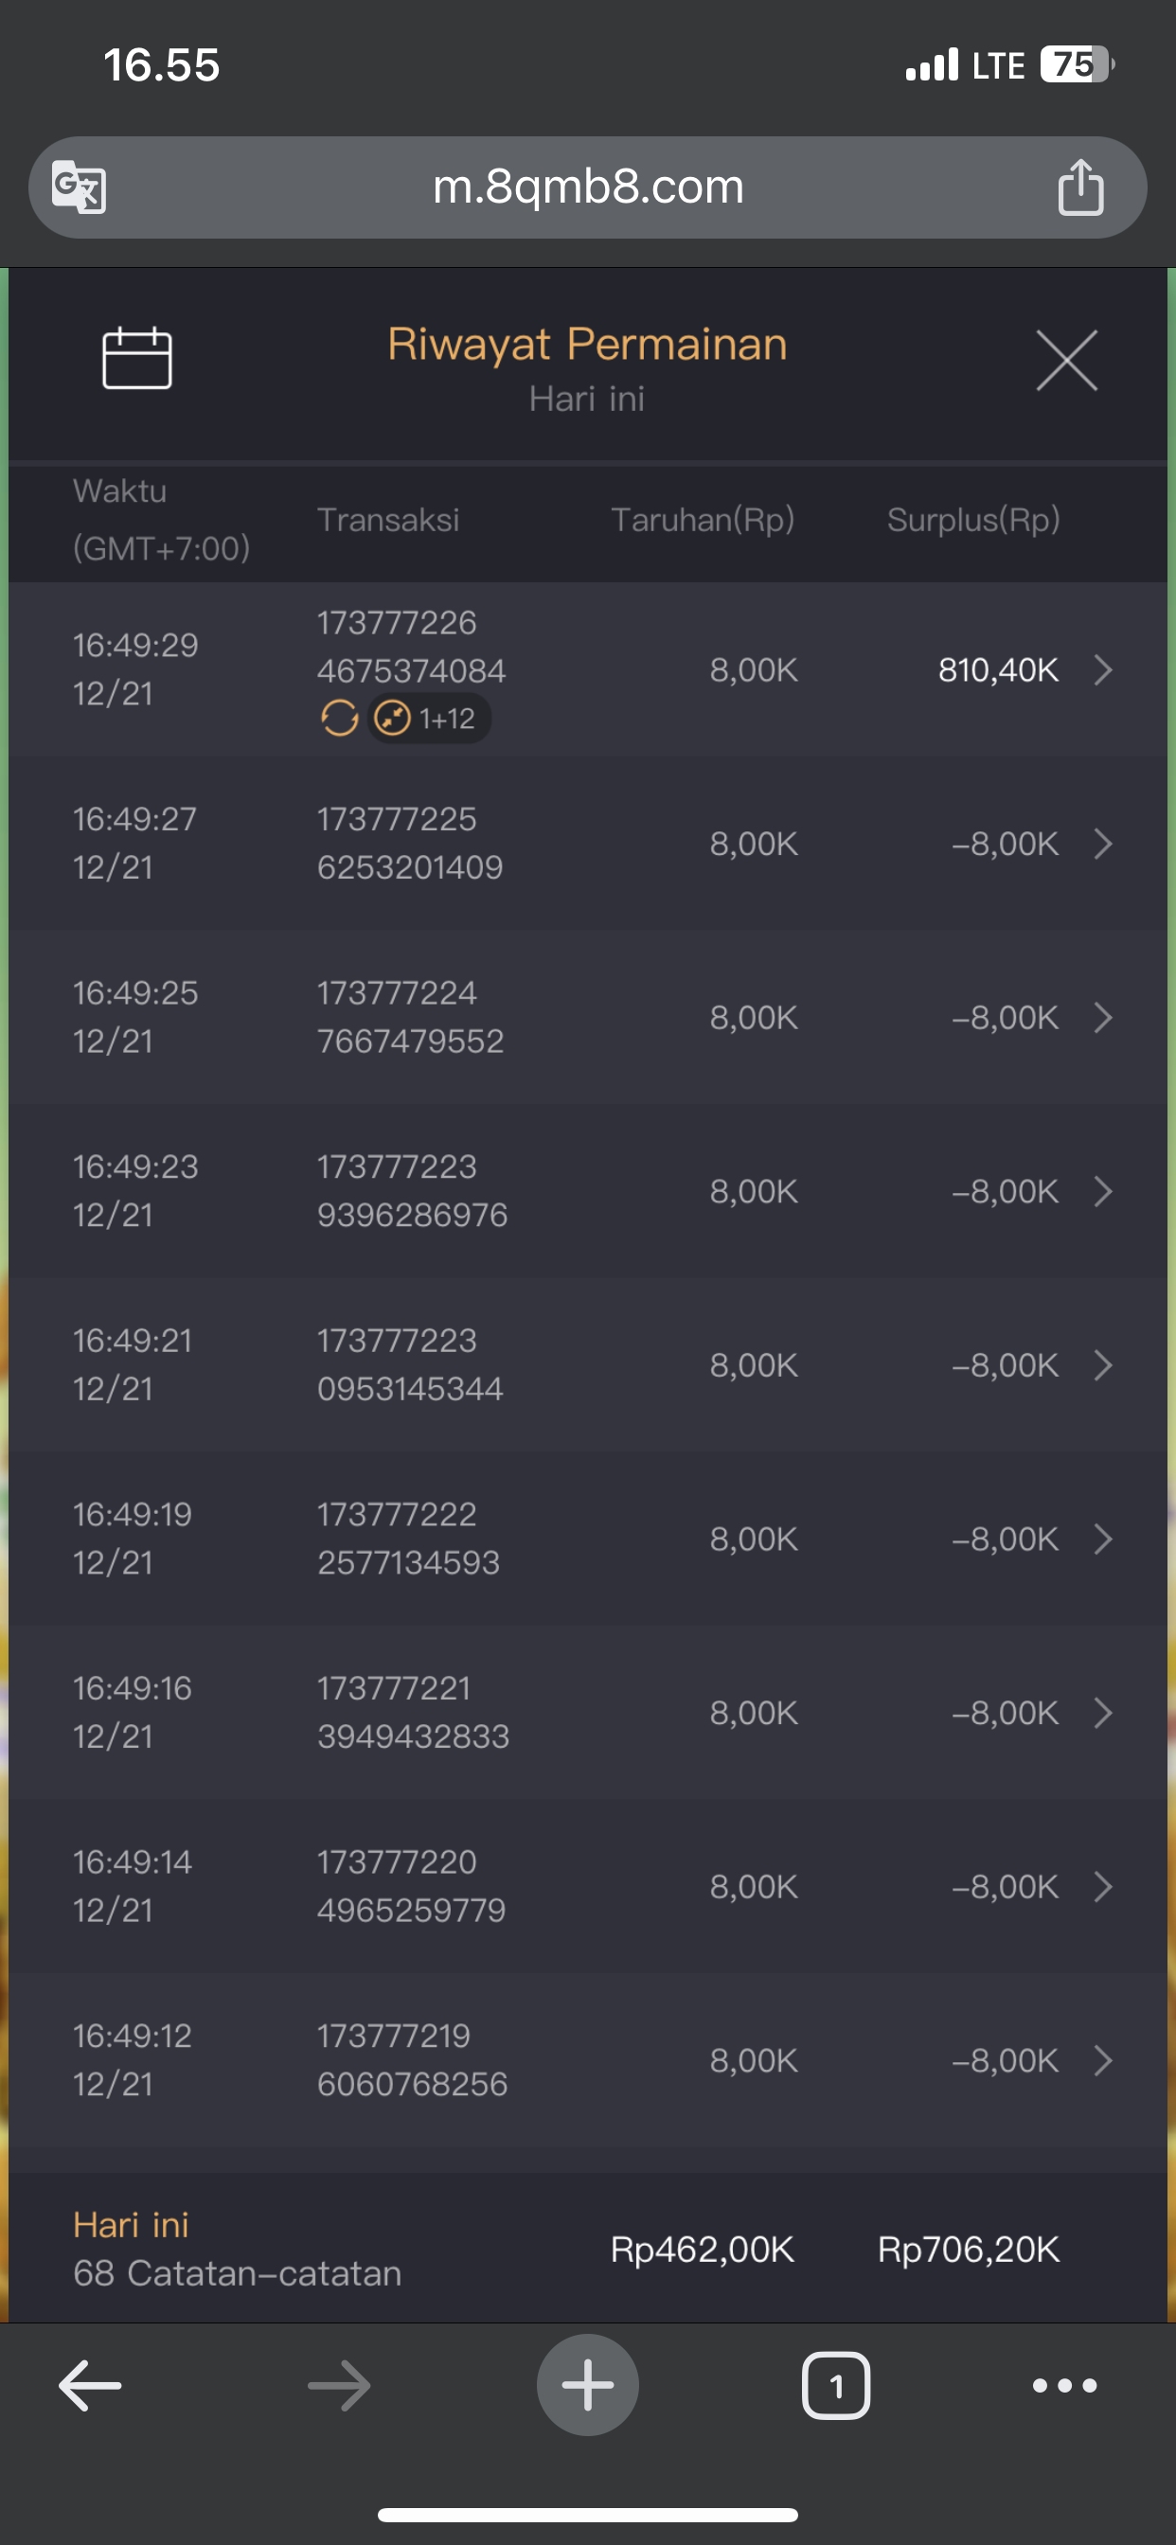The image size is (1176, 2545).
Task: Open the browser three-dot menu
Action: pos(1064,2386)
